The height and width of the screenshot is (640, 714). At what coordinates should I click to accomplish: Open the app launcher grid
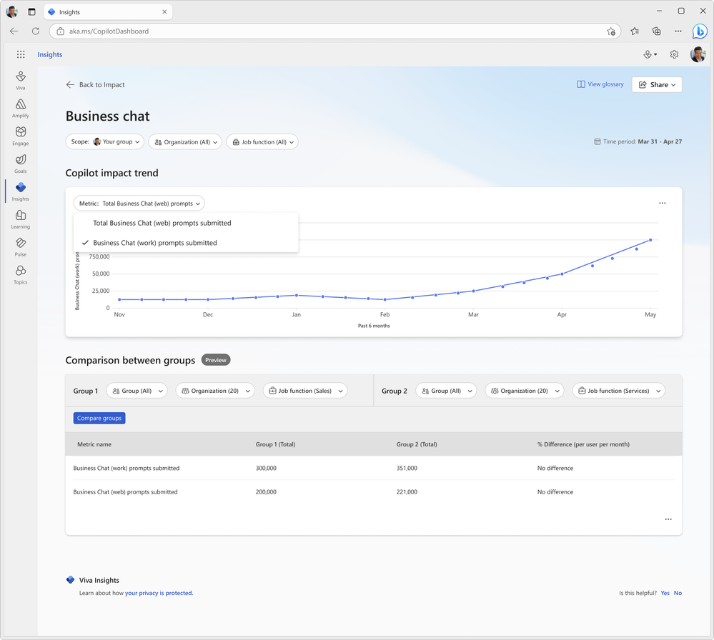click(x=21, y=54)
